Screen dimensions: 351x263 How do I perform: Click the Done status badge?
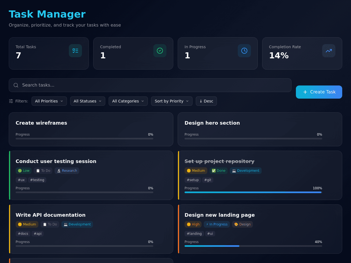tap(219, 171)
